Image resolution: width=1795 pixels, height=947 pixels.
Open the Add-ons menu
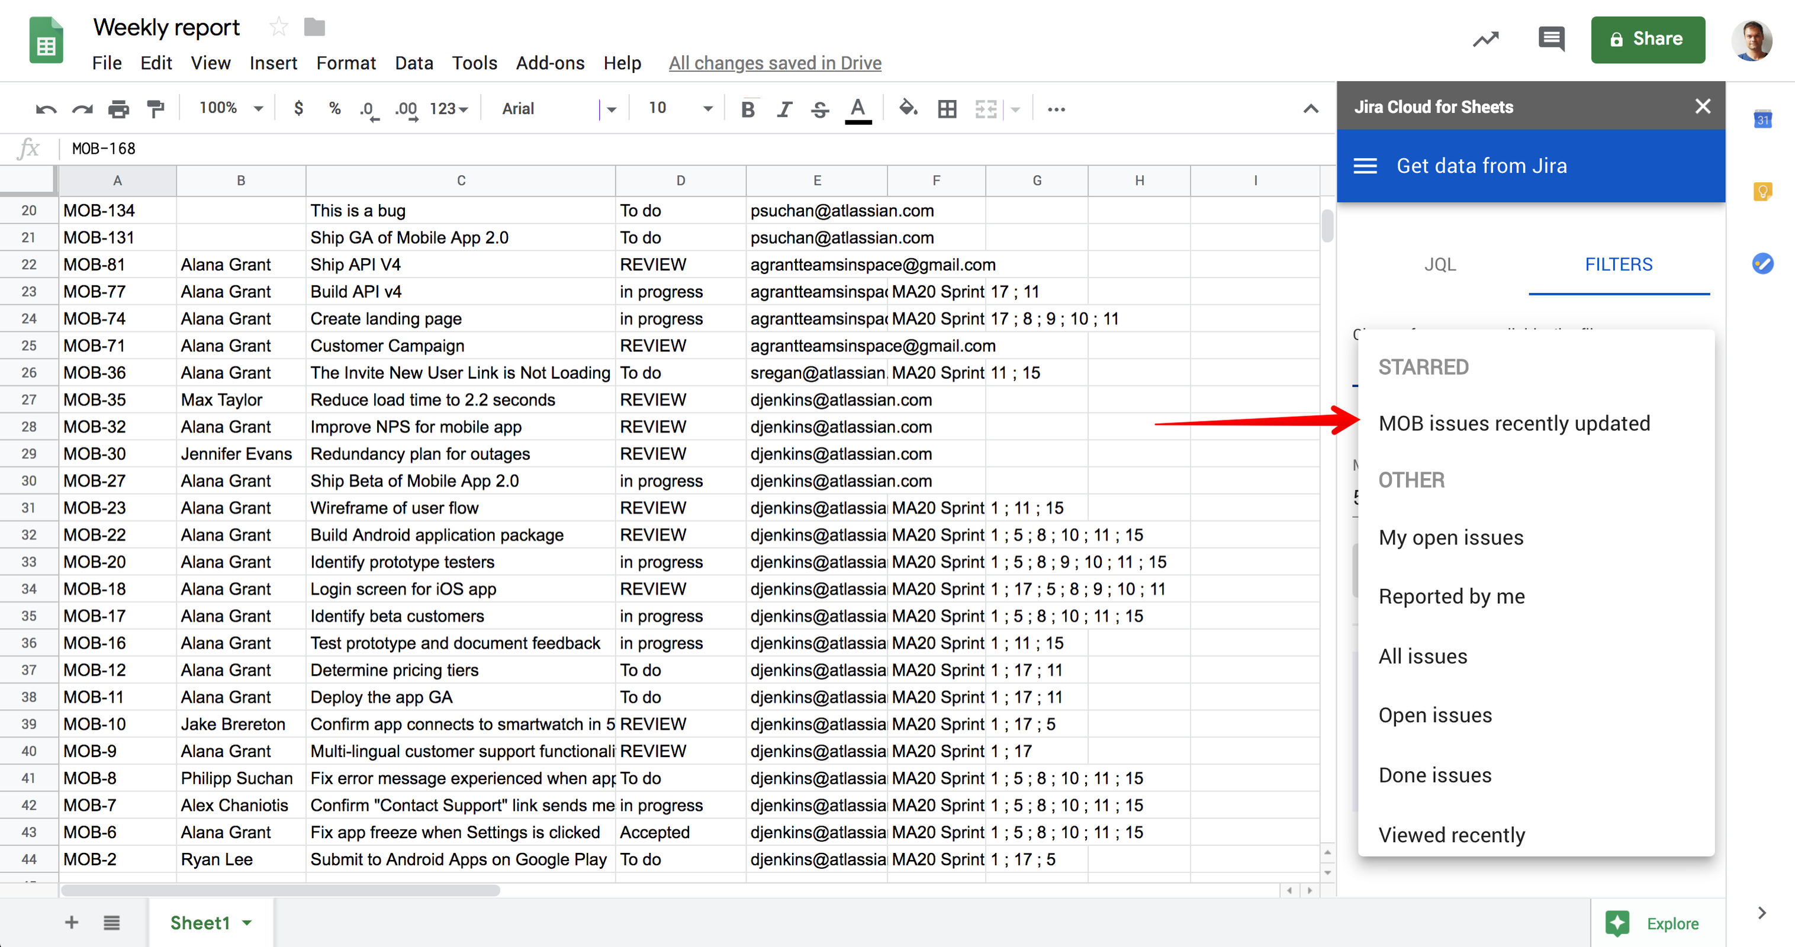(550, 63)
